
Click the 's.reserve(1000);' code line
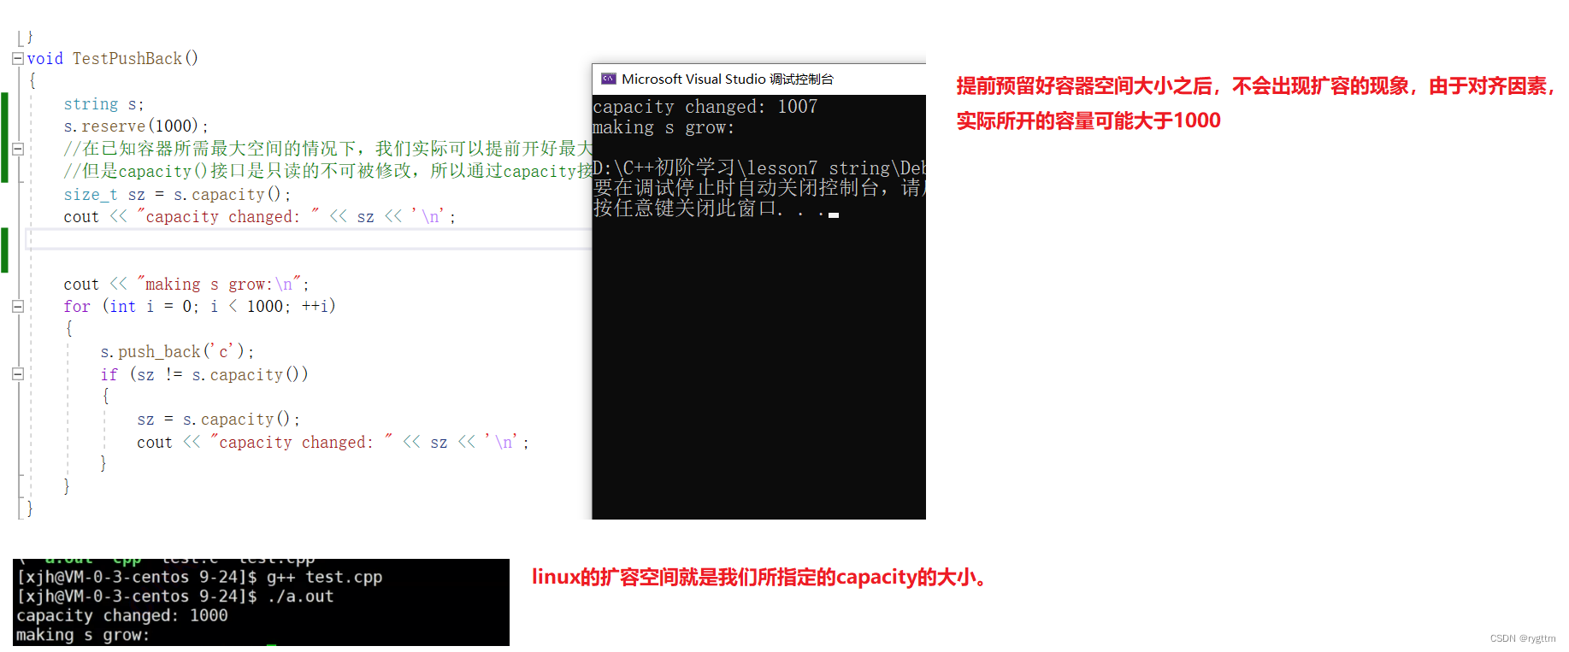point(136,126)
